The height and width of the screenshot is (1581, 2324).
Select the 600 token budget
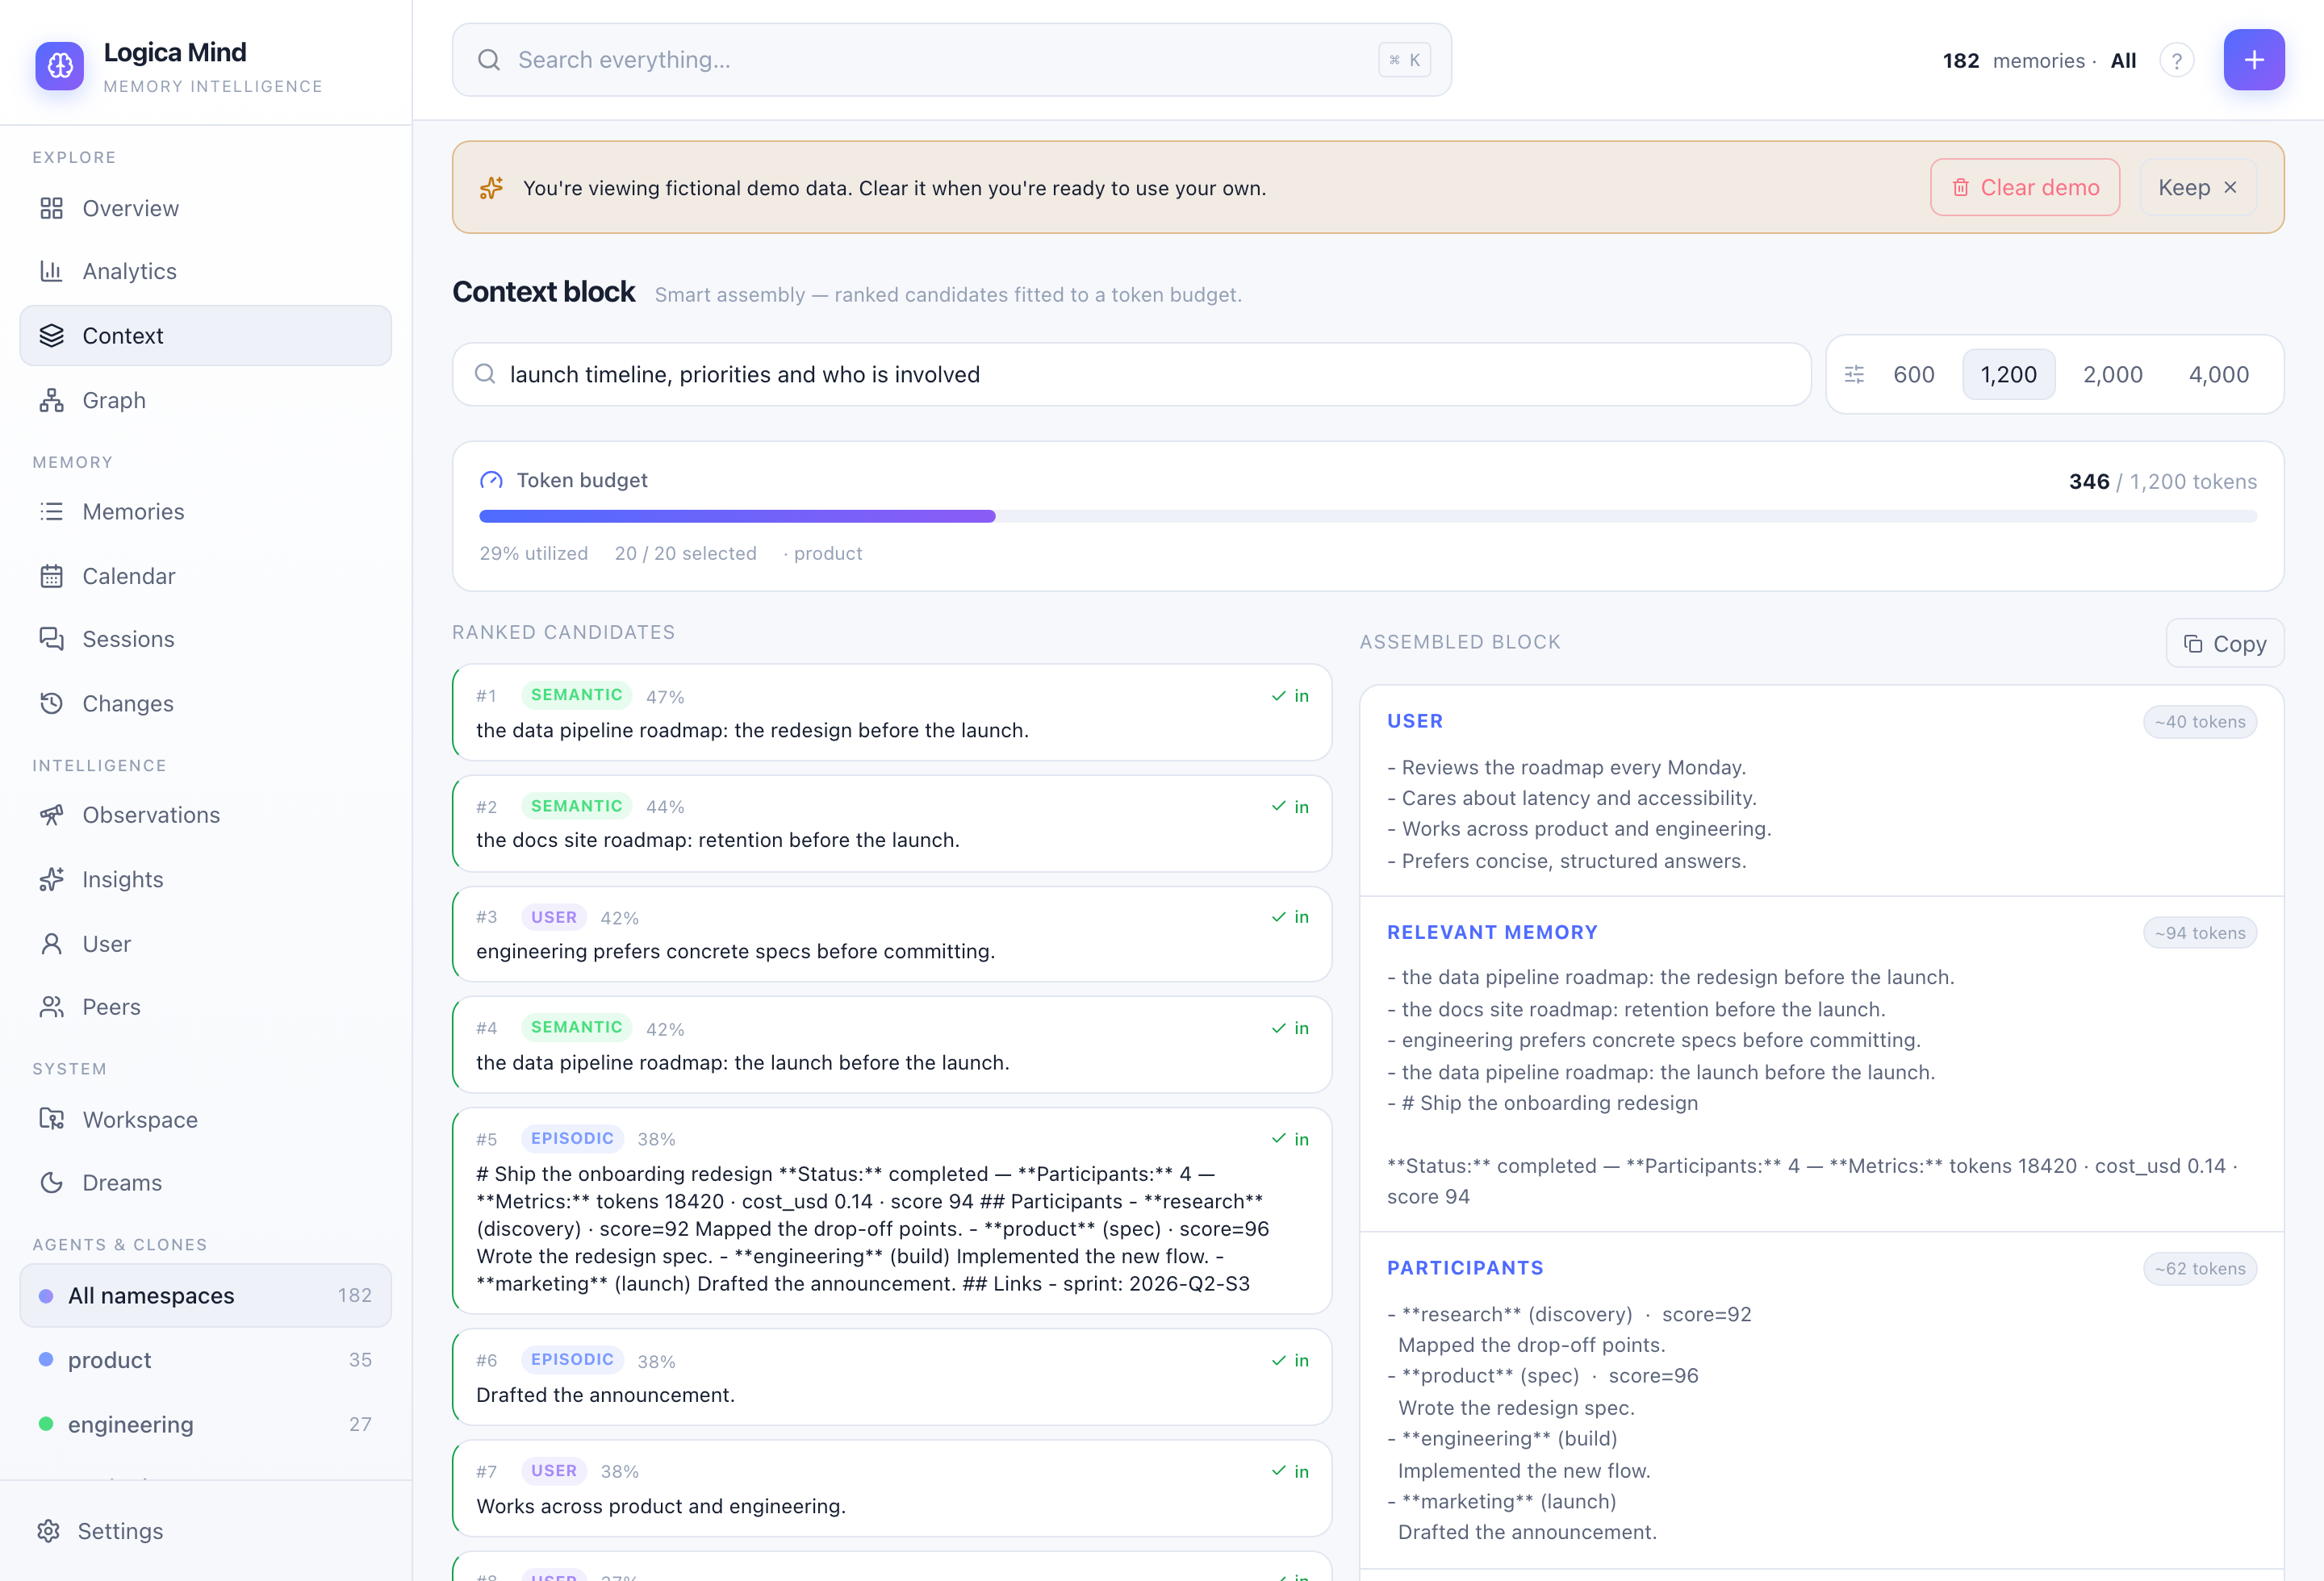(x=1914, y=375)
